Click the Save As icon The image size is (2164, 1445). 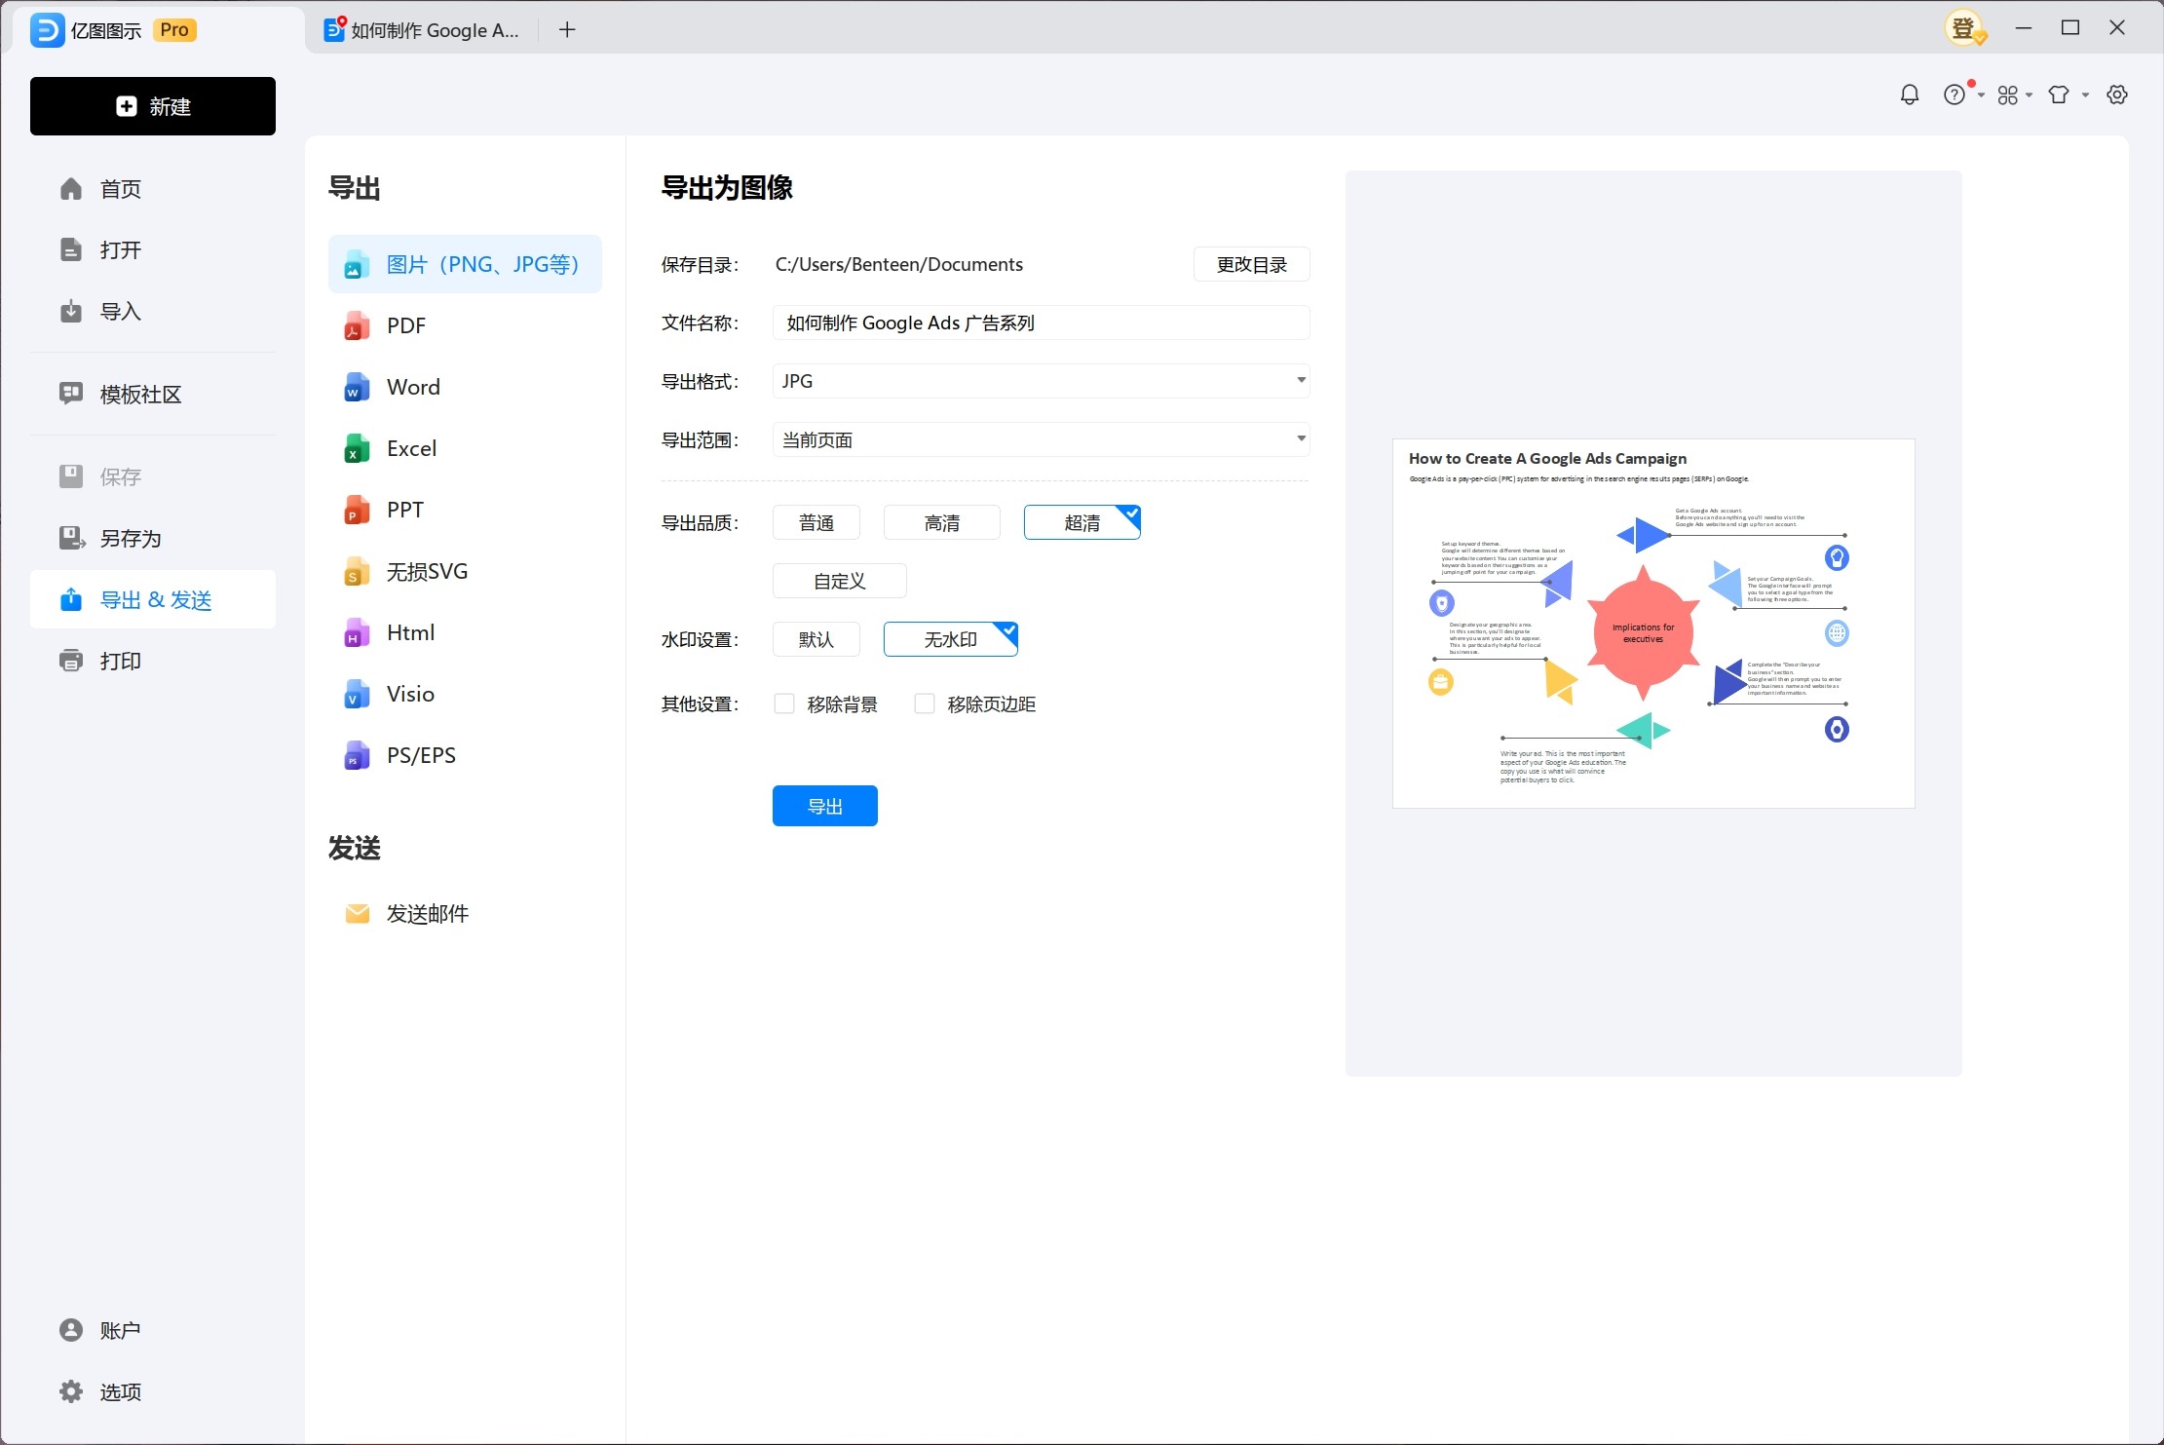[71, 538]
